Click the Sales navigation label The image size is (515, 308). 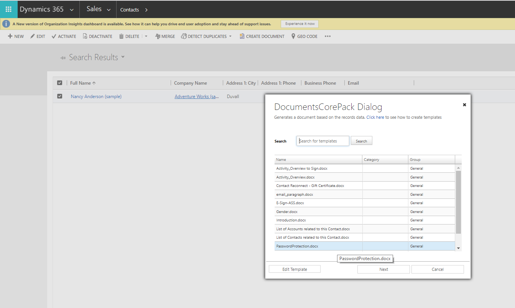94,9
